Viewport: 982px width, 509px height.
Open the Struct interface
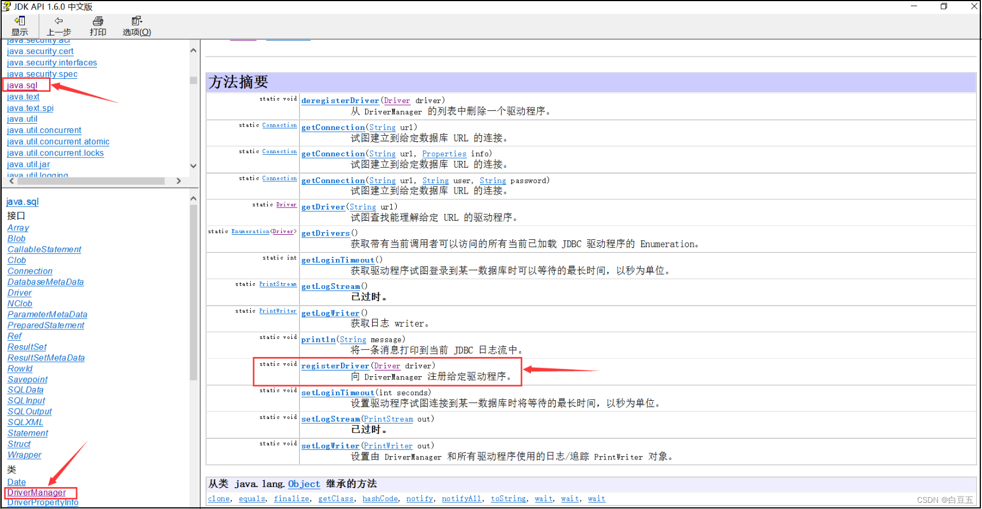(x=19, y=444)
